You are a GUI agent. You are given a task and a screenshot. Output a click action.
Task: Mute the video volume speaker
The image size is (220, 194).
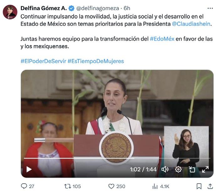pyautogui.click(x=165, y=169)
